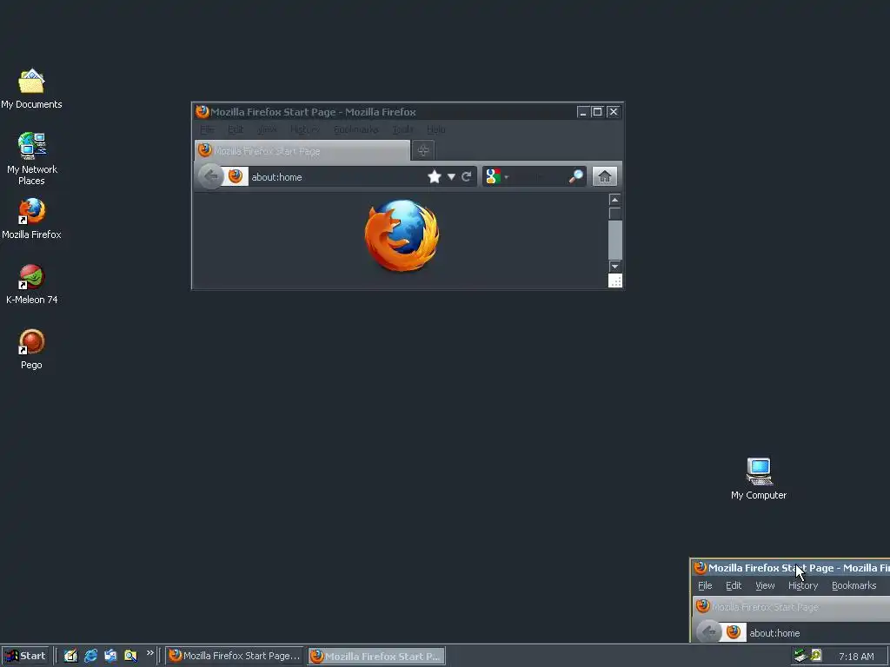
Task: Open Tools menu in center Firefox window
Action: [403, 130]
